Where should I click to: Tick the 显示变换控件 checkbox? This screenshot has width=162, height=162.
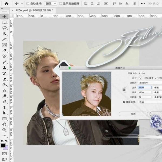60,4
